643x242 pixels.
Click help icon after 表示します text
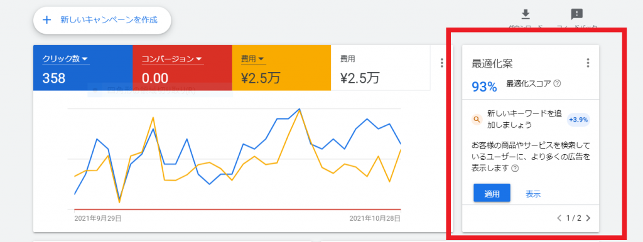pyautogui.click(x=515, y=168)
